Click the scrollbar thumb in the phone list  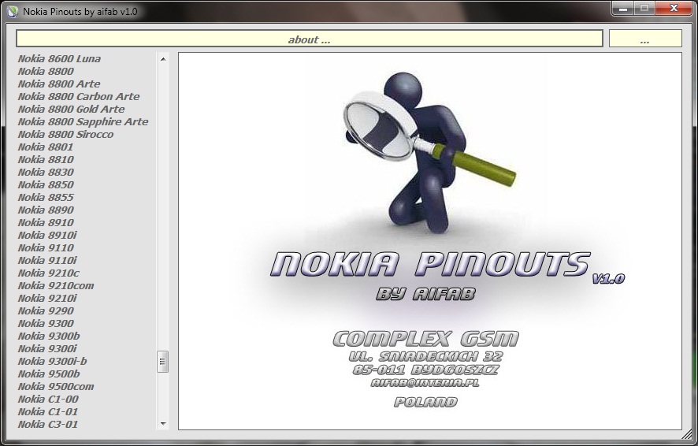[x=163, y=362]
